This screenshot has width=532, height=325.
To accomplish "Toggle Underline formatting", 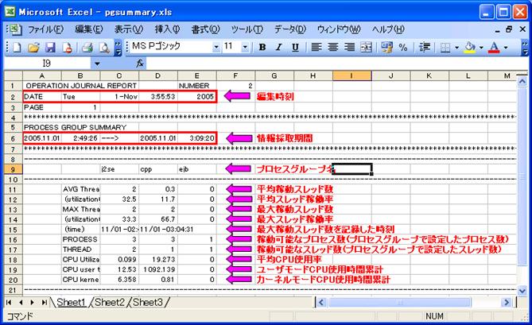I will point(295,48).
